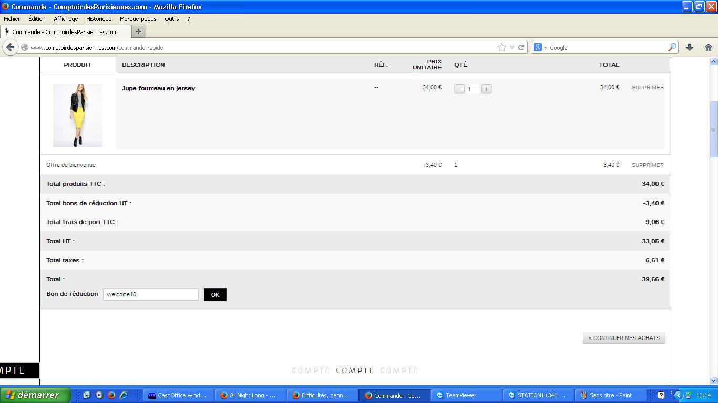
Task: Click the site identity globe icon
Action: point(24,47)
